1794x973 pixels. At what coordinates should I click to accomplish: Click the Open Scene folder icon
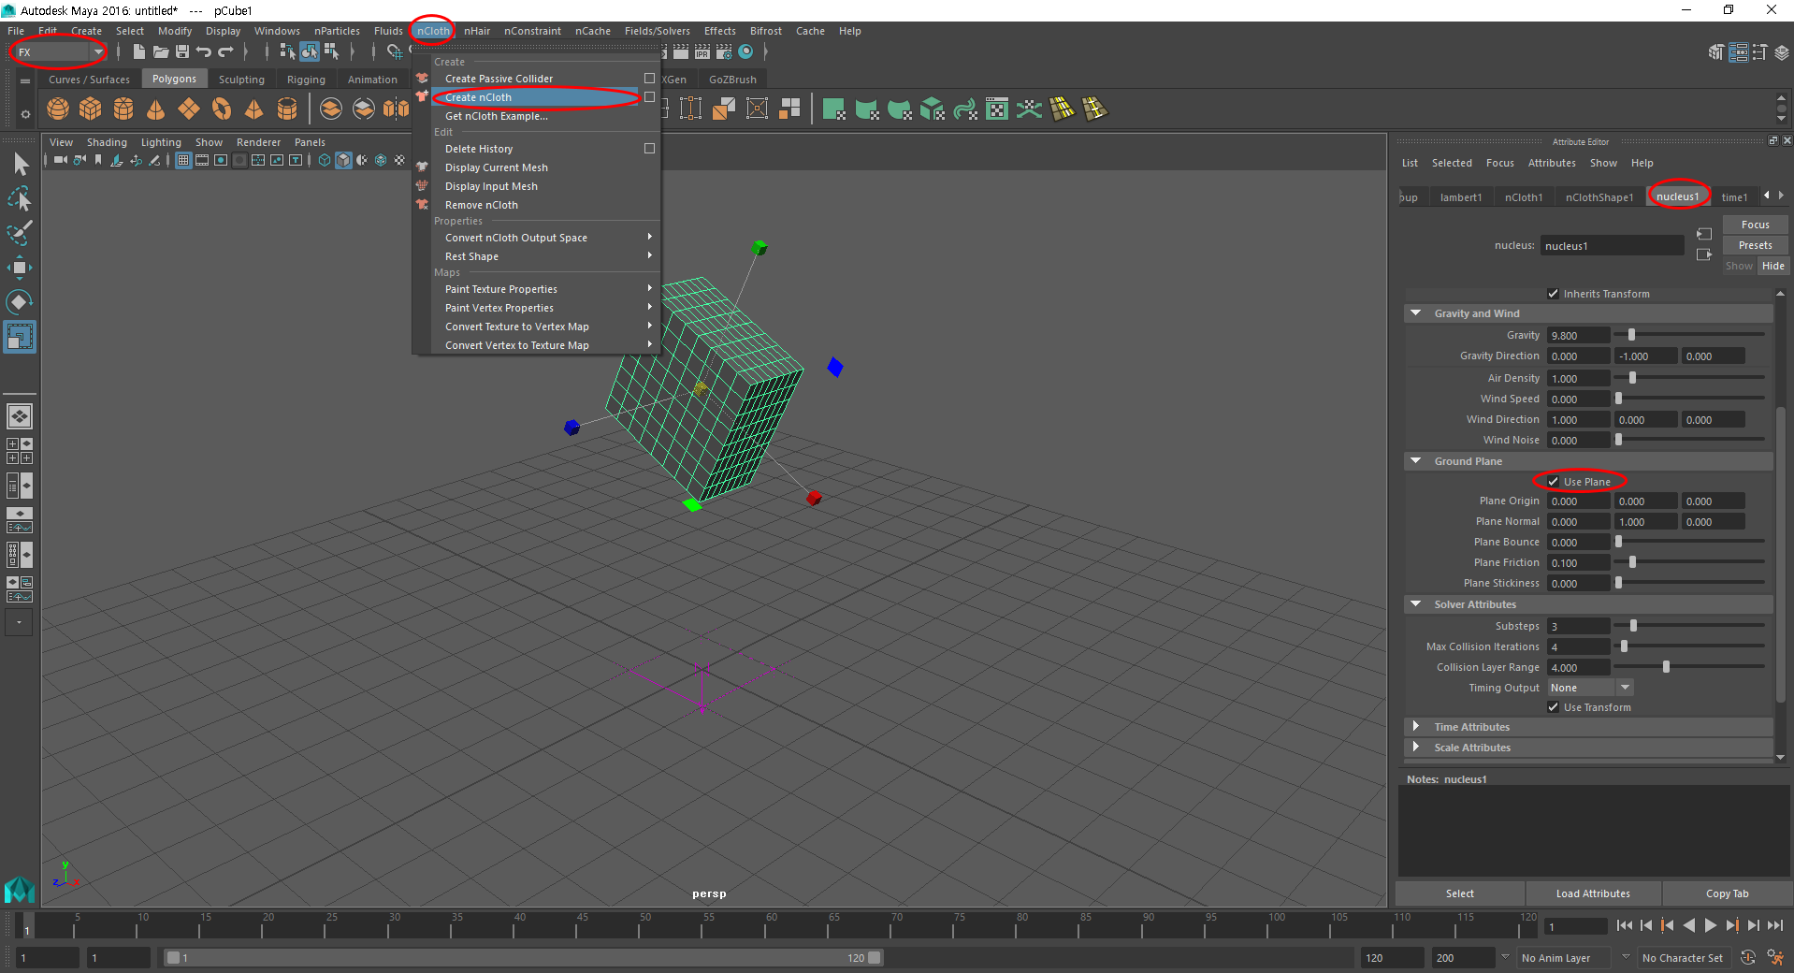point(160,52)
